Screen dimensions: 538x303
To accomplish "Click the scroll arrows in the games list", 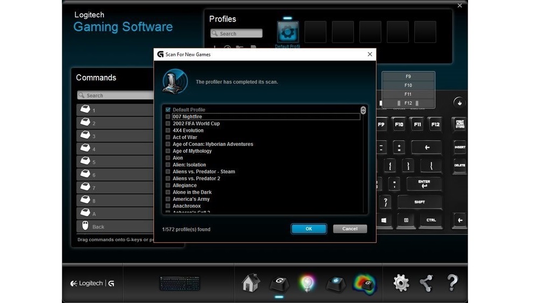I will [x=363, y=110].
